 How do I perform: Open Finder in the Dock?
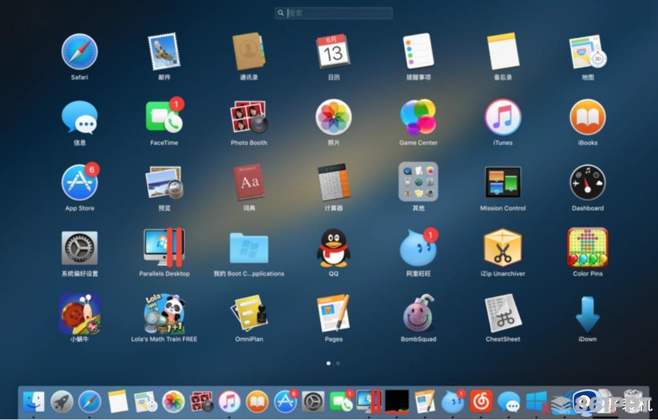point(34,402)
